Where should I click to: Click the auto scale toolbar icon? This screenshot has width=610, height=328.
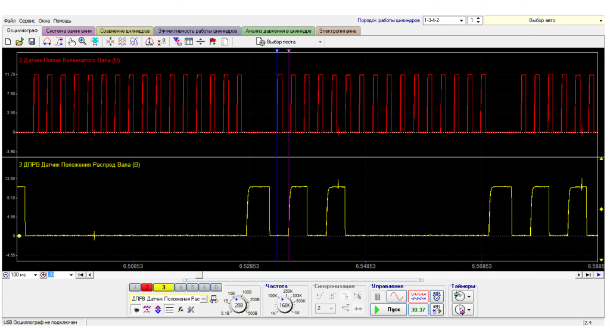[x=150, y=42]
